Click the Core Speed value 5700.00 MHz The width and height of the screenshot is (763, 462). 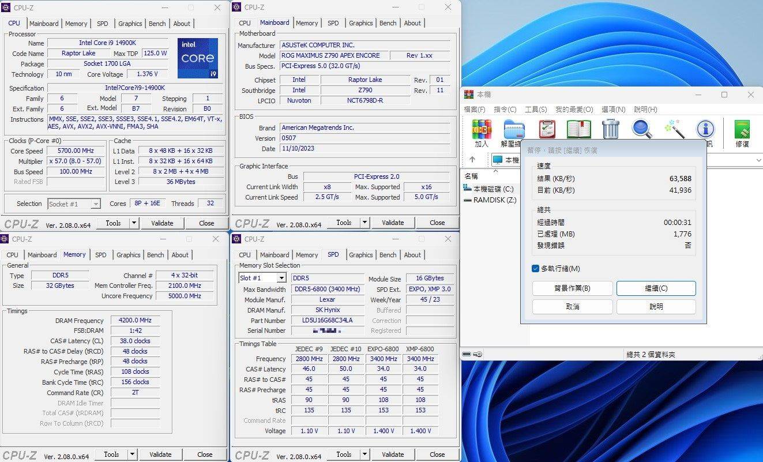coord(76,151)
